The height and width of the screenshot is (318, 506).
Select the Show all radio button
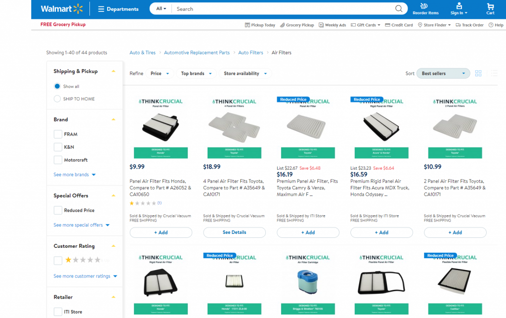pos(57,86)
